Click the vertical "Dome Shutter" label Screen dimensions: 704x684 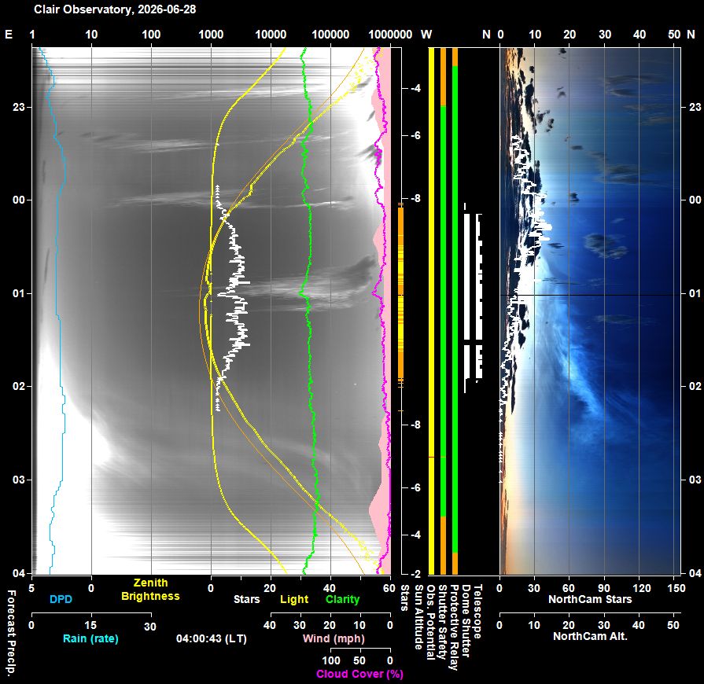(466, 621)
